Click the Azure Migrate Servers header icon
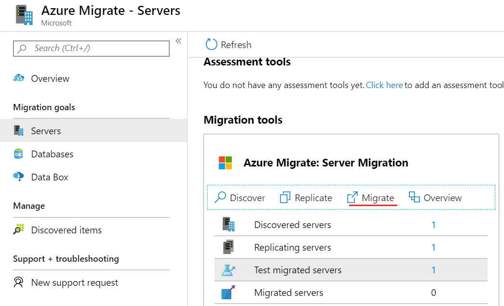 [24, 15]
